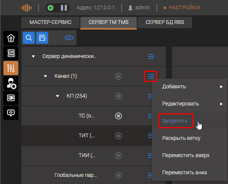Click the green play button in header
Image resolution: width=228 pixels, height=184 pixels.
click(51, 7)
